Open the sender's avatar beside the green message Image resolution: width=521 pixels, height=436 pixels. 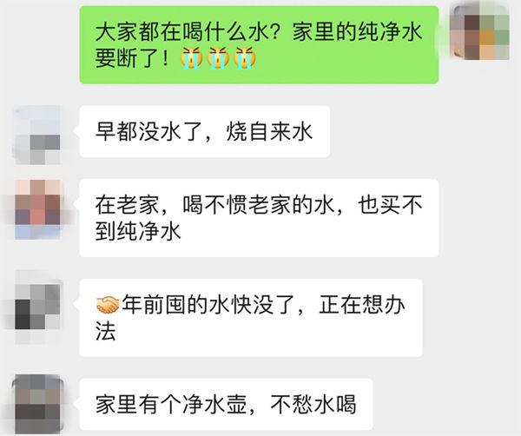(479, 33)
